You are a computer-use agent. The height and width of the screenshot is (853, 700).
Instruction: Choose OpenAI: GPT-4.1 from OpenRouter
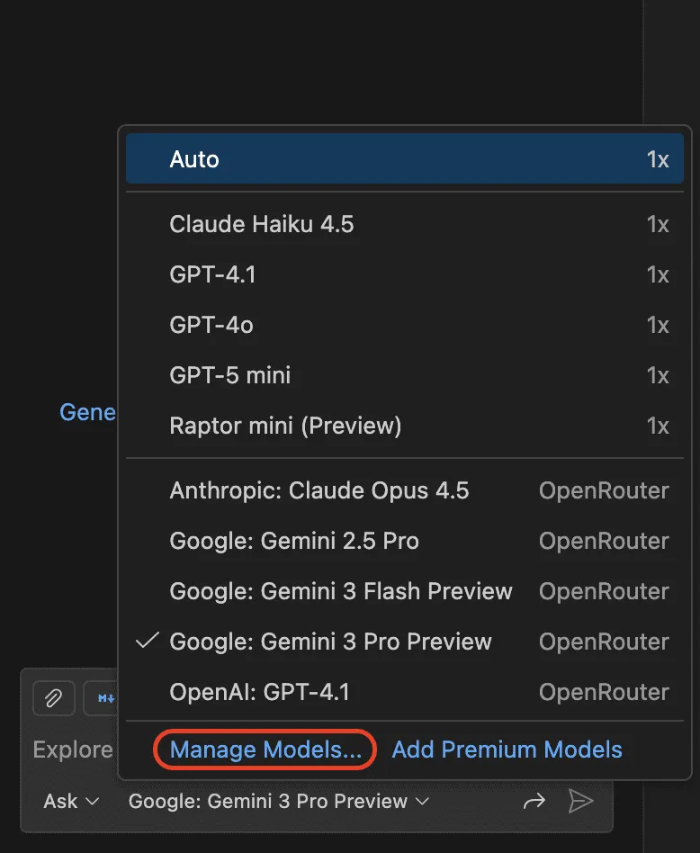pos(404,692)
